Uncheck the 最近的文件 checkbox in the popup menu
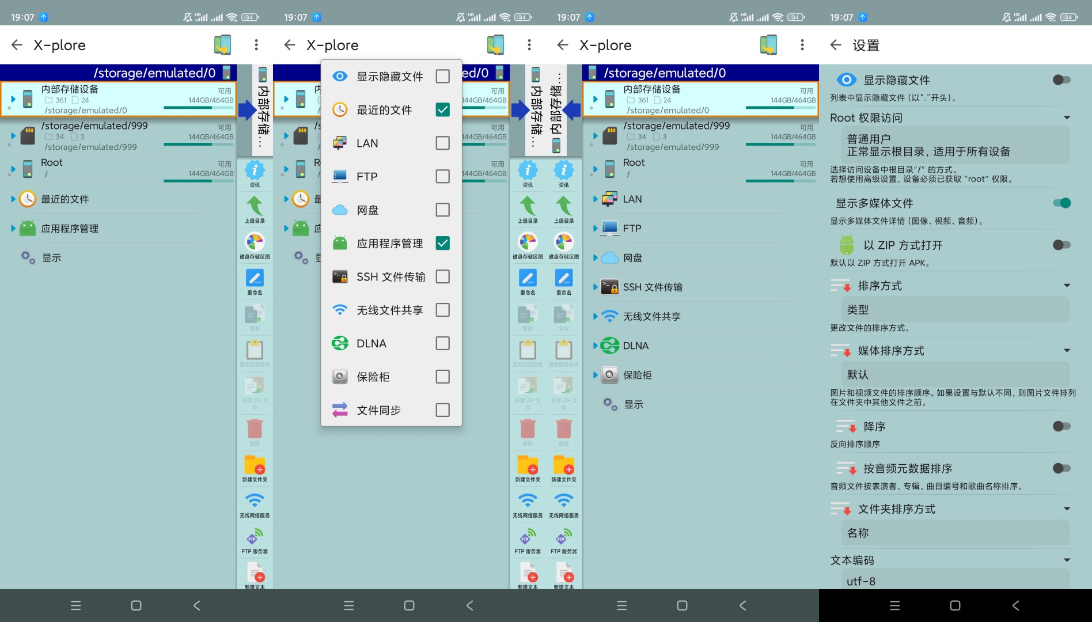 coord(442,110)
